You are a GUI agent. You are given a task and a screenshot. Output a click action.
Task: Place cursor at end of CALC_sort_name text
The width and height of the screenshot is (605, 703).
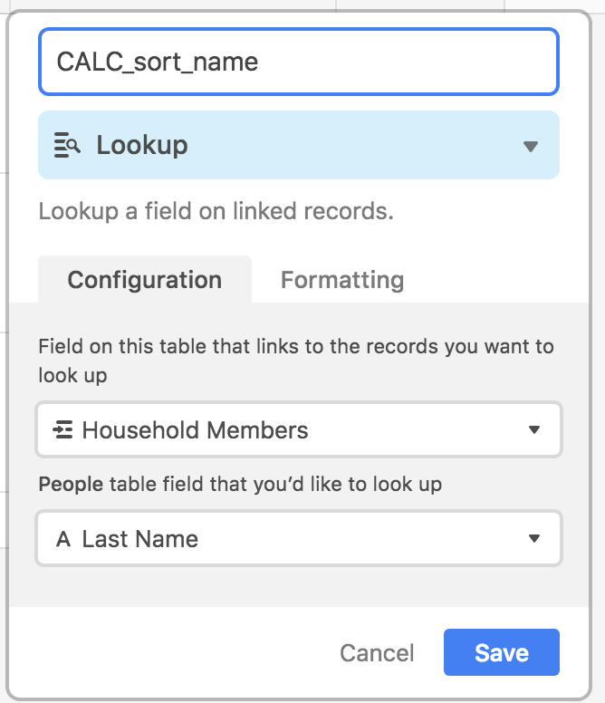coord(259,62)
